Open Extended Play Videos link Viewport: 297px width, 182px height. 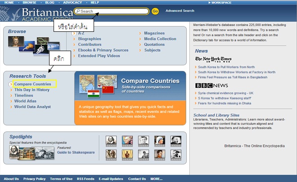(x=99, y=56)
